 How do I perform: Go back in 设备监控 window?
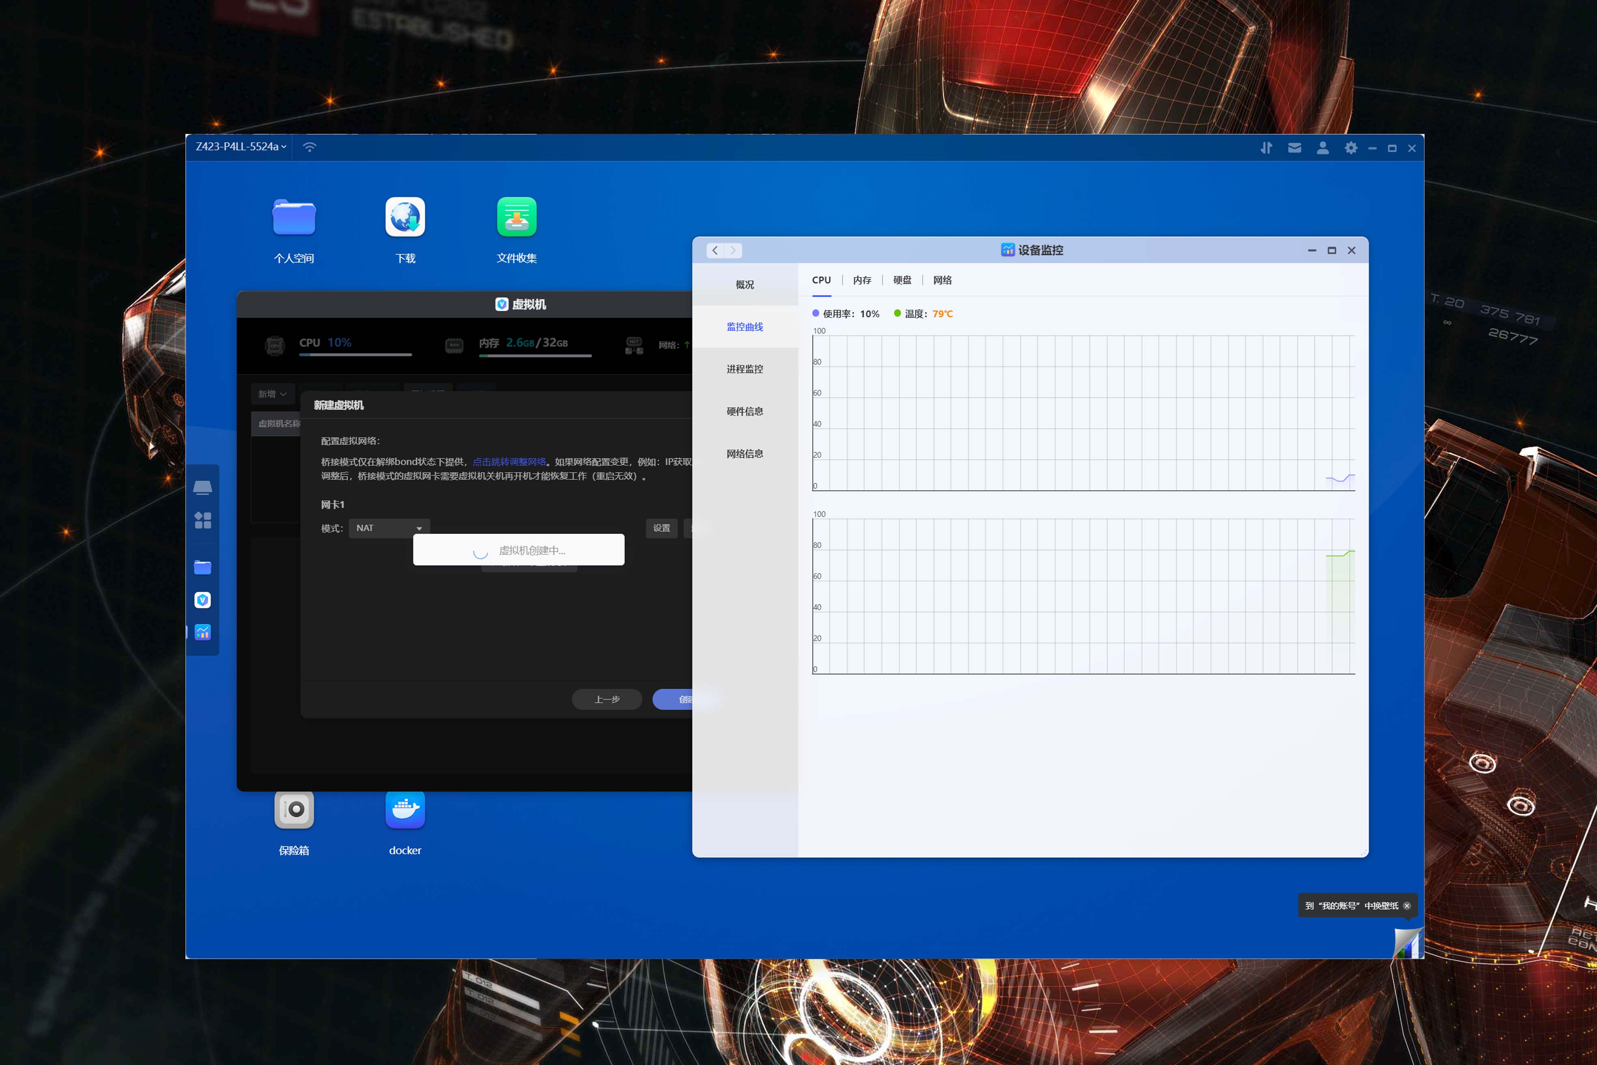pos(715,250)
